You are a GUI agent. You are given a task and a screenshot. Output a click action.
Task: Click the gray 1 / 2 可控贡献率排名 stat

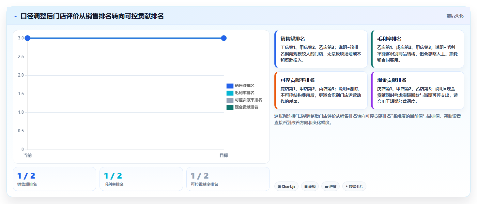[x=228, y=179]
